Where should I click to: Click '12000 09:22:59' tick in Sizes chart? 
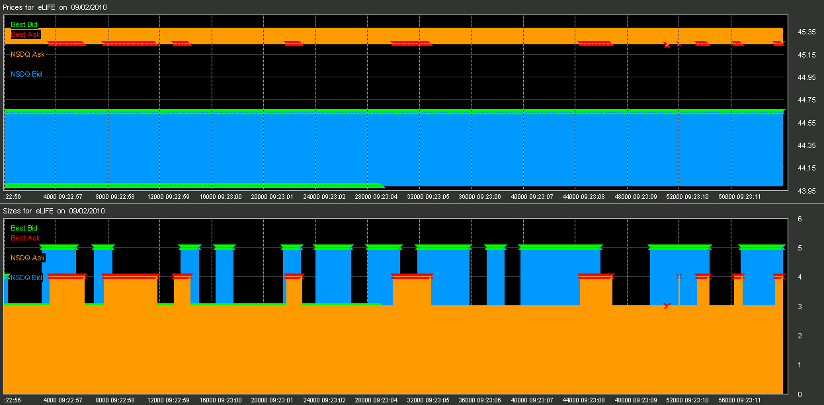[x=169, y=400]
